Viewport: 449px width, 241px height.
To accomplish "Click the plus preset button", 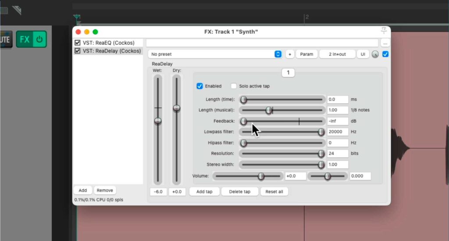I will (x=290, y=54).
